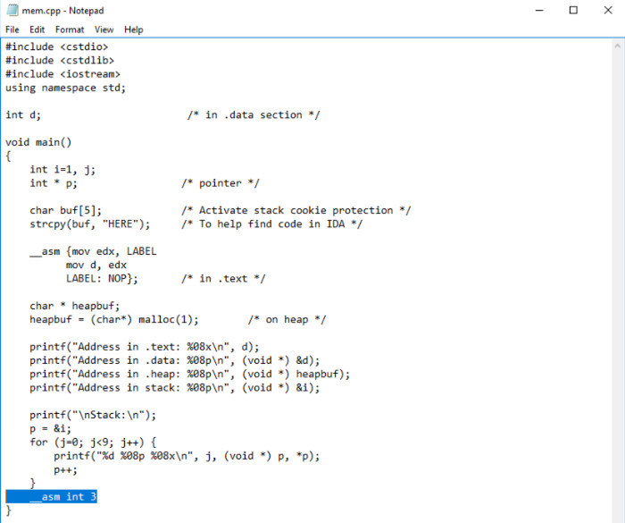Open the File menu
625x523 pixels.
pos(12,30)
